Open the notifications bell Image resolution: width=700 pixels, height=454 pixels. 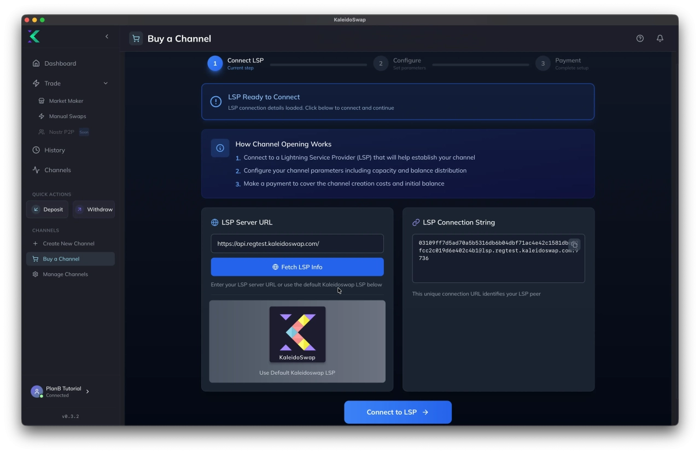(660, 38)
